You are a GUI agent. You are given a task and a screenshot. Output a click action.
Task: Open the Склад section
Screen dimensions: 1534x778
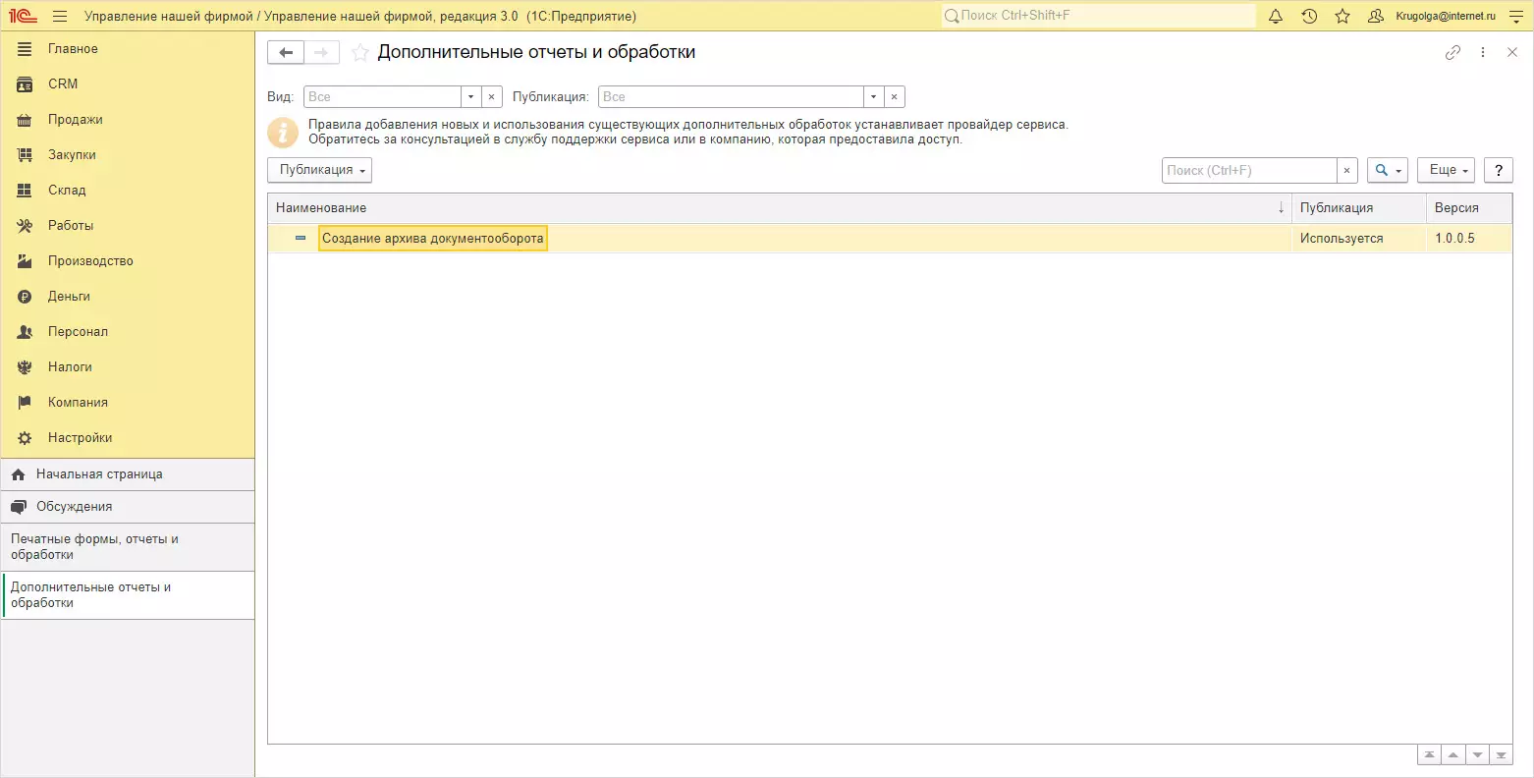(x=128, y=191)
